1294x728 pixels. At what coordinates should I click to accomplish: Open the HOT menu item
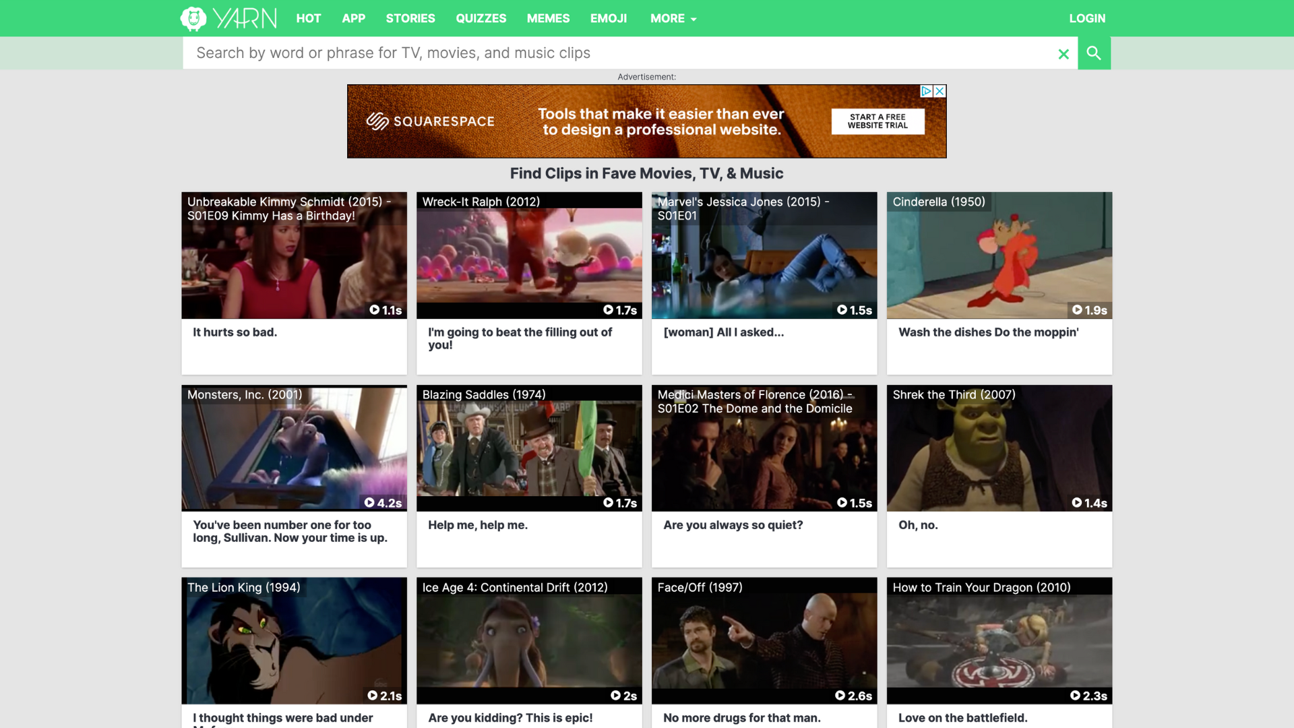click(x=309, y=18)
